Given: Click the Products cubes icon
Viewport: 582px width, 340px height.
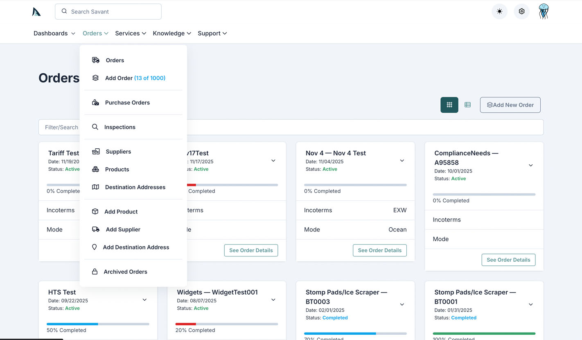Looking at the screenshot, I should click(x=95, y=169).
